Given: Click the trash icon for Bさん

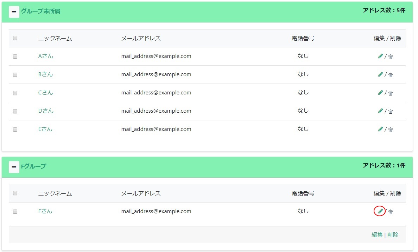Looking at the screenshot, I should (x=391, y=75).
